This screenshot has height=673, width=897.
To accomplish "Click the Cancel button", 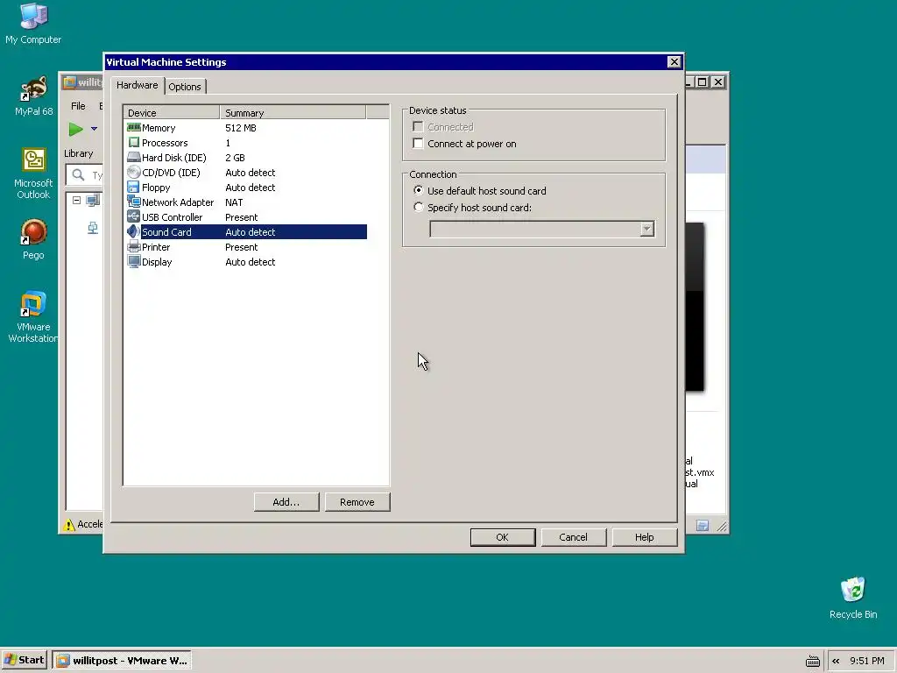I will click(573, 537).
